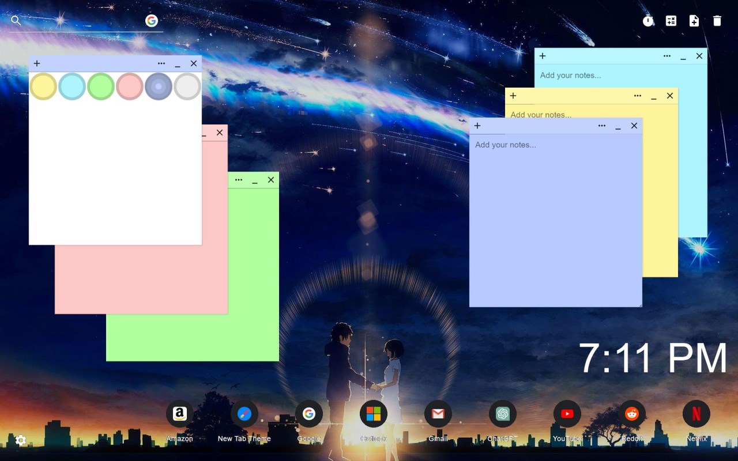This screenshot has height=461, width=738.
Task: Choose the light blue note color
Action: tap(72, 86)
